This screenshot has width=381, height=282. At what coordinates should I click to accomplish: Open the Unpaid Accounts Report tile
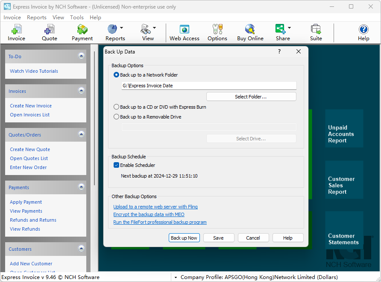tap(344, 128)
